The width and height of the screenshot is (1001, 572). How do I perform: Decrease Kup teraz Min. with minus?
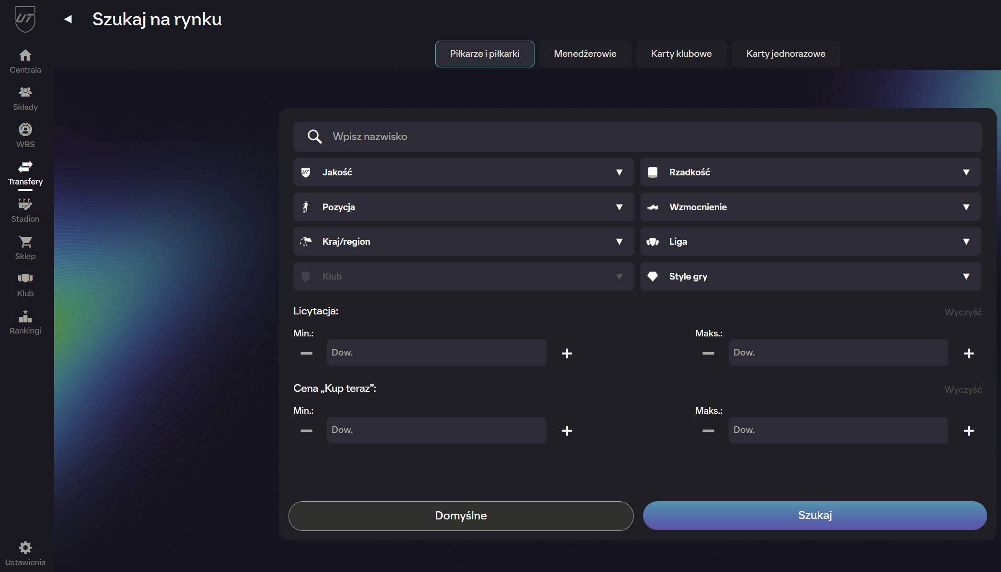pos(306,431)
